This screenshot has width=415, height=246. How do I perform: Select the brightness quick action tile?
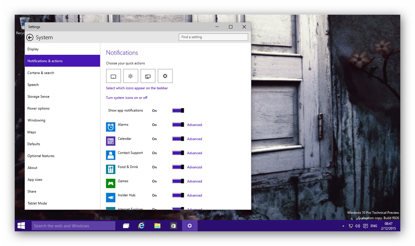coord(131,76)
